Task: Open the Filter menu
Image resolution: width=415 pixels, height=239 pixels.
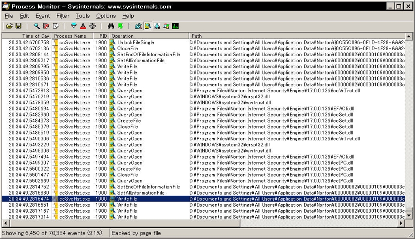Action: (x=63, y=16)
